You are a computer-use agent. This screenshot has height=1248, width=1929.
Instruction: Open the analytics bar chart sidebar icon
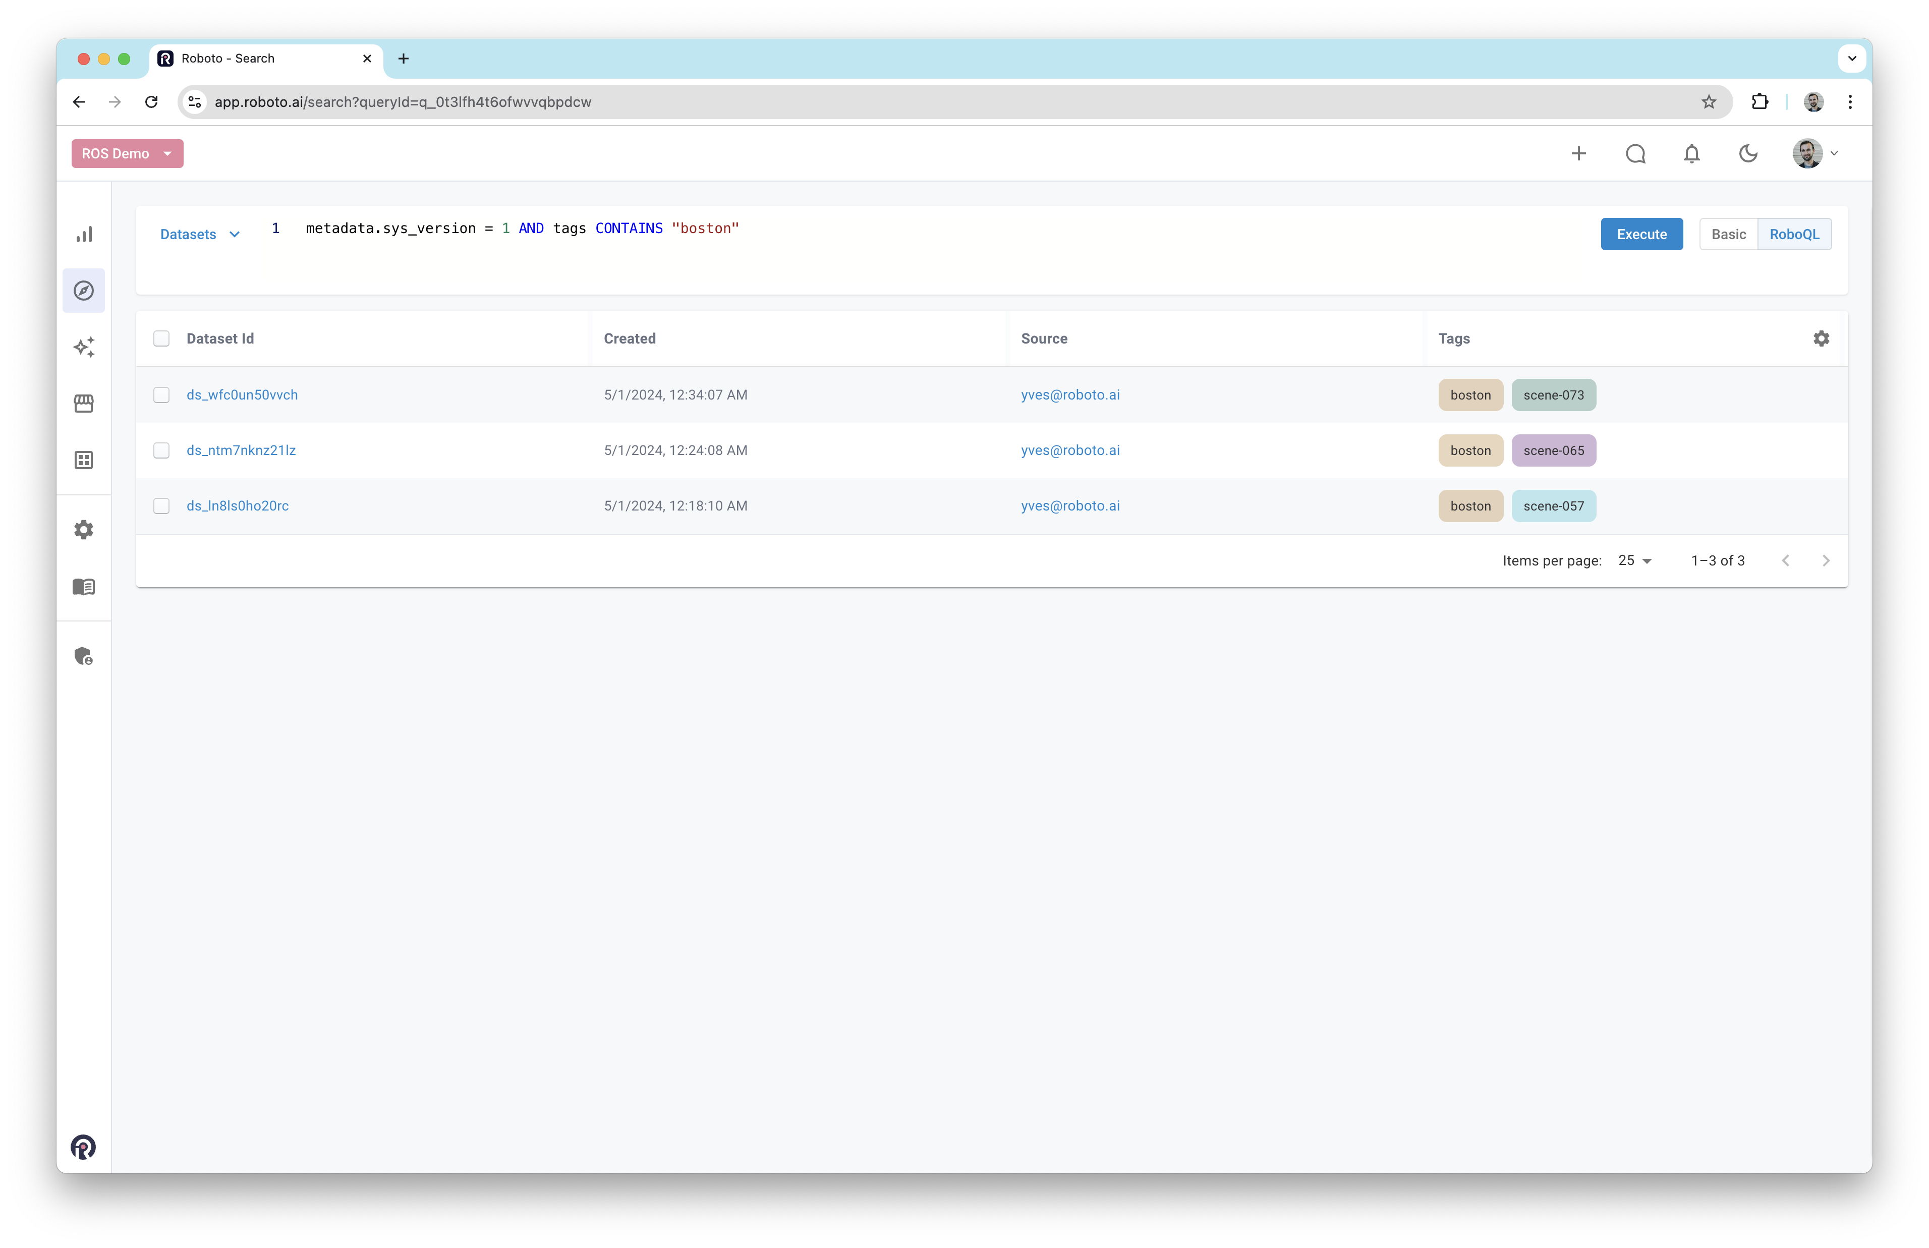83,234
